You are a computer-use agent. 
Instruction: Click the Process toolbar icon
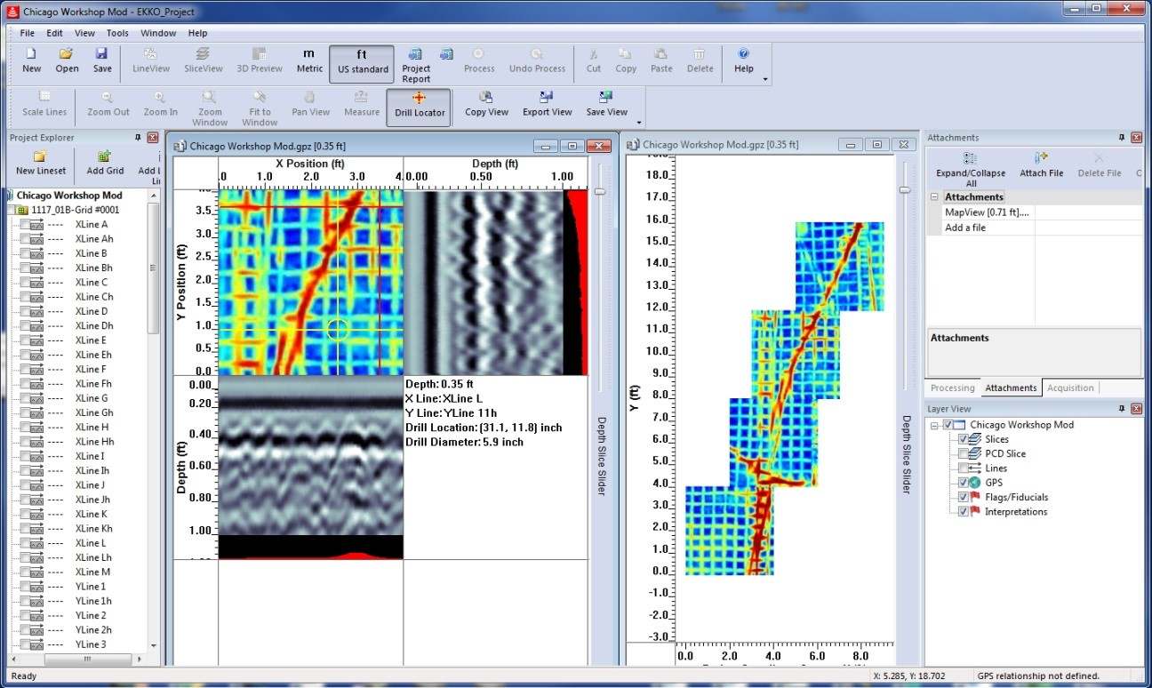(x=479, y=61)
